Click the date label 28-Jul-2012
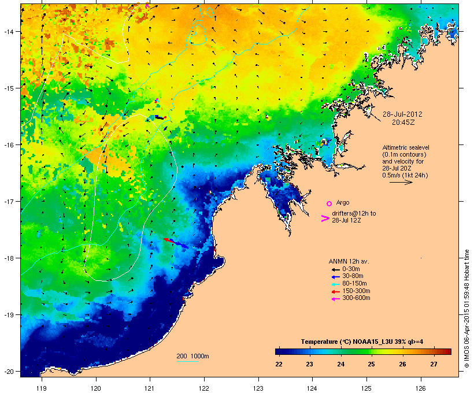Image resolution: width=474 pixels, height=393 pixels. (x=402, y=114)
